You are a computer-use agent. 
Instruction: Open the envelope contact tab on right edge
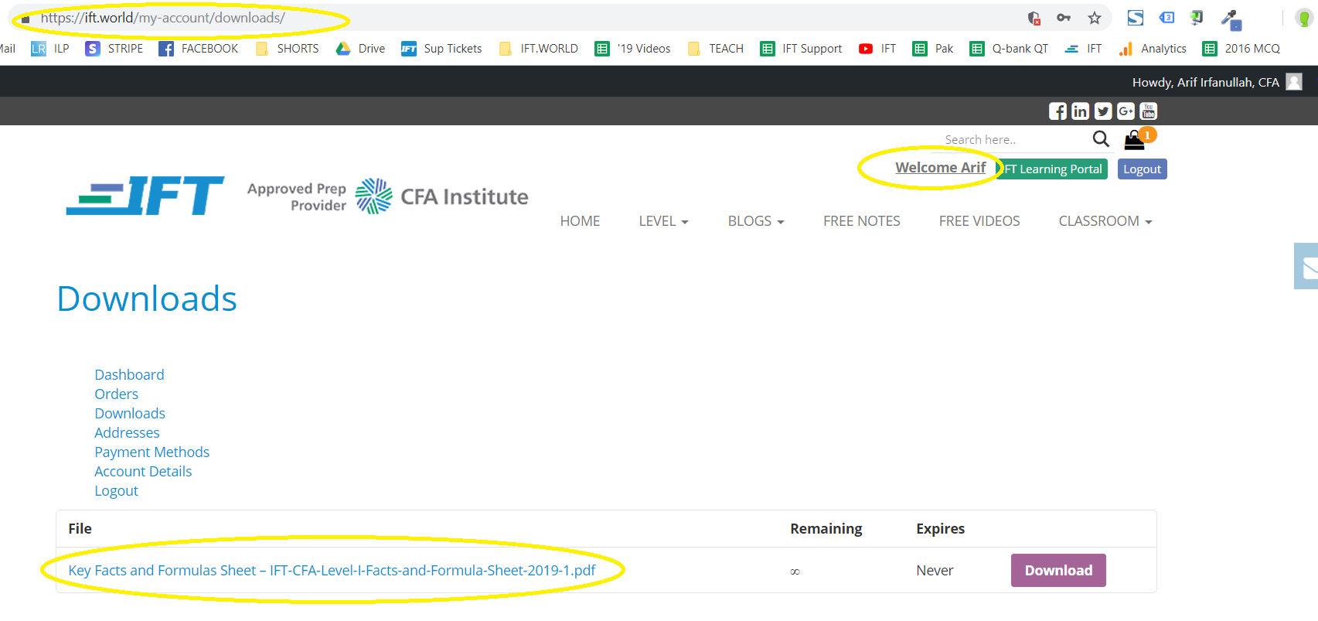[x=1306, y=266]
